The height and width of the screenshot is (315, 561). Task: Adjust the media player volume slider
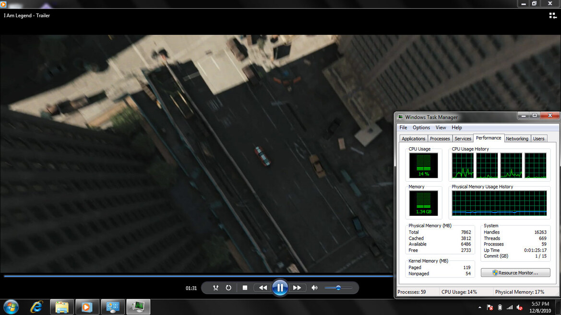click(338, 288)
